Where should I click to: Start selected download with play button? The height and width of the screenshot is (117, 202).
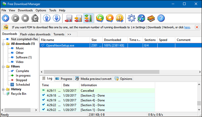[x=15, y=18]
